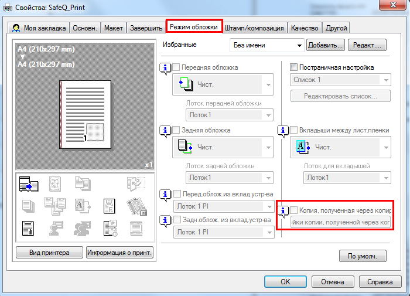Switch to Качество tab
Screen dimensions: 410x296
tap(305, 28)
